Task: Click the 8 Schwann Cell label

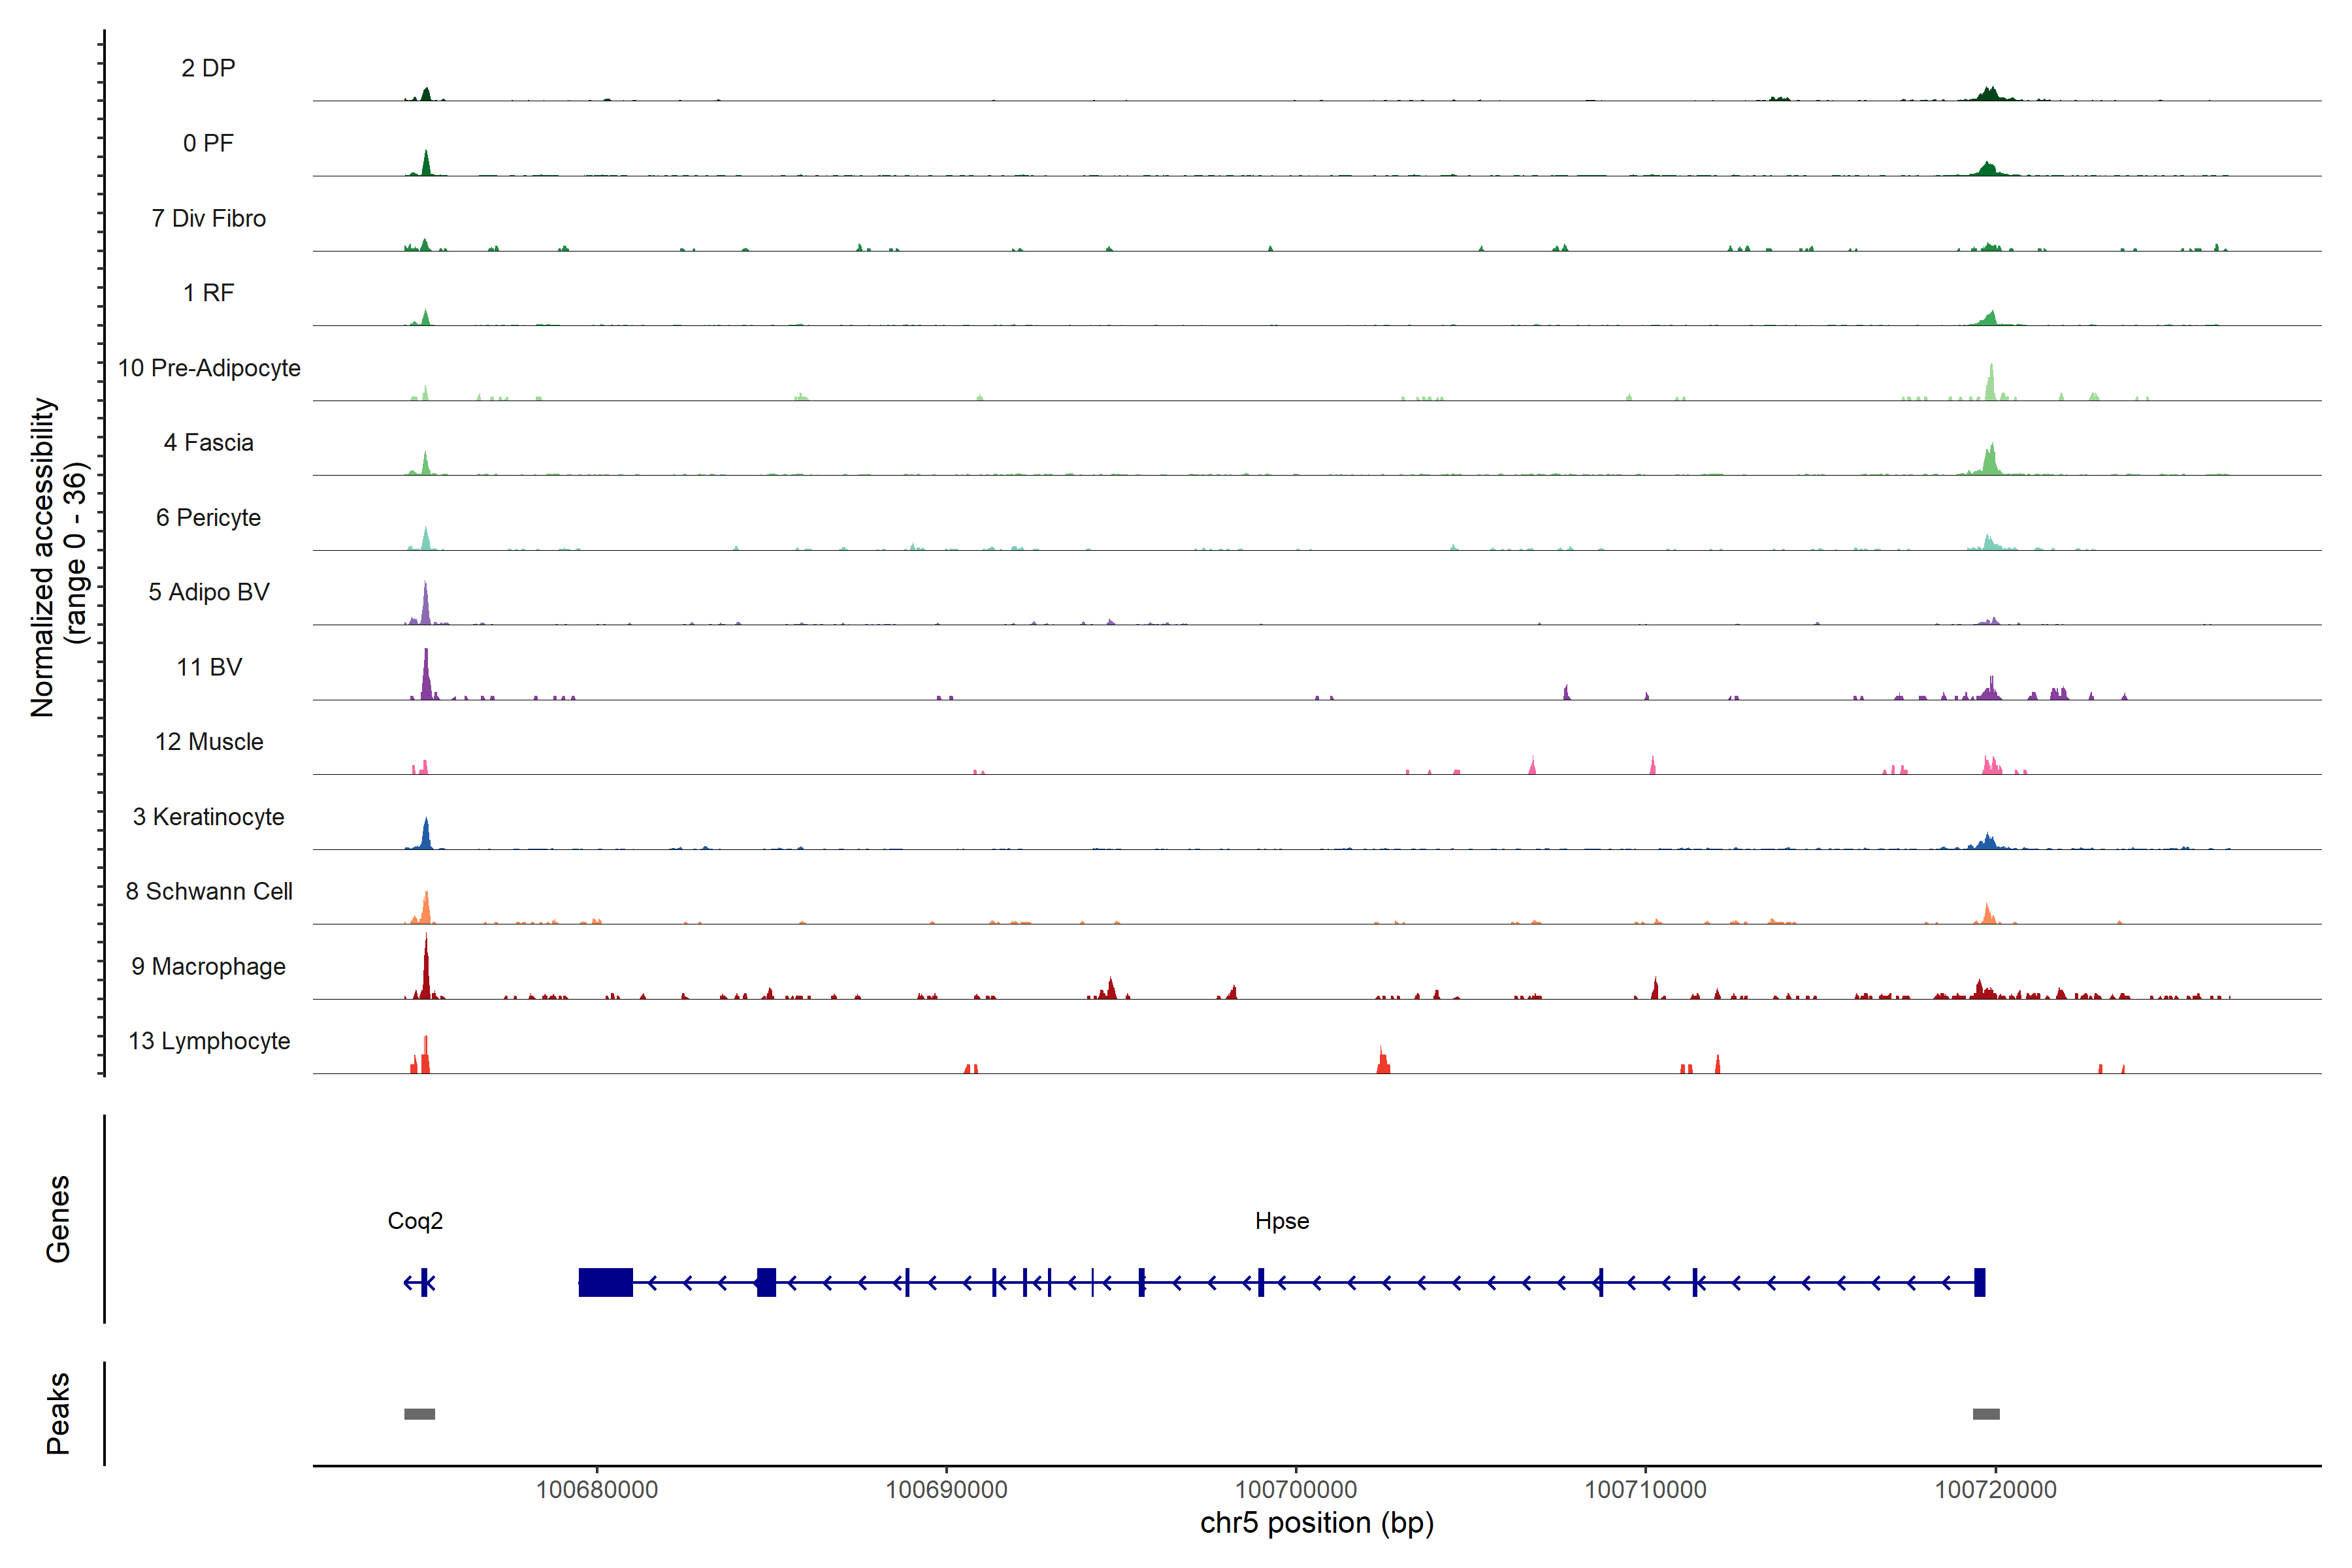Action: 208,891
